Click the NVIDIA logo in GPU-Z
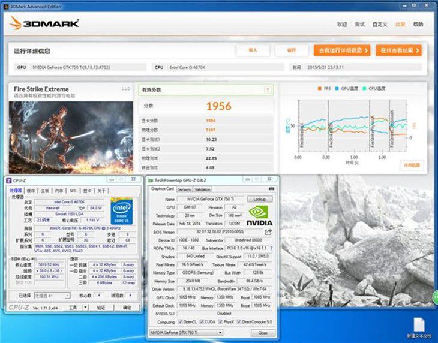This screenshot has height=343, width=438. (259, 215)
